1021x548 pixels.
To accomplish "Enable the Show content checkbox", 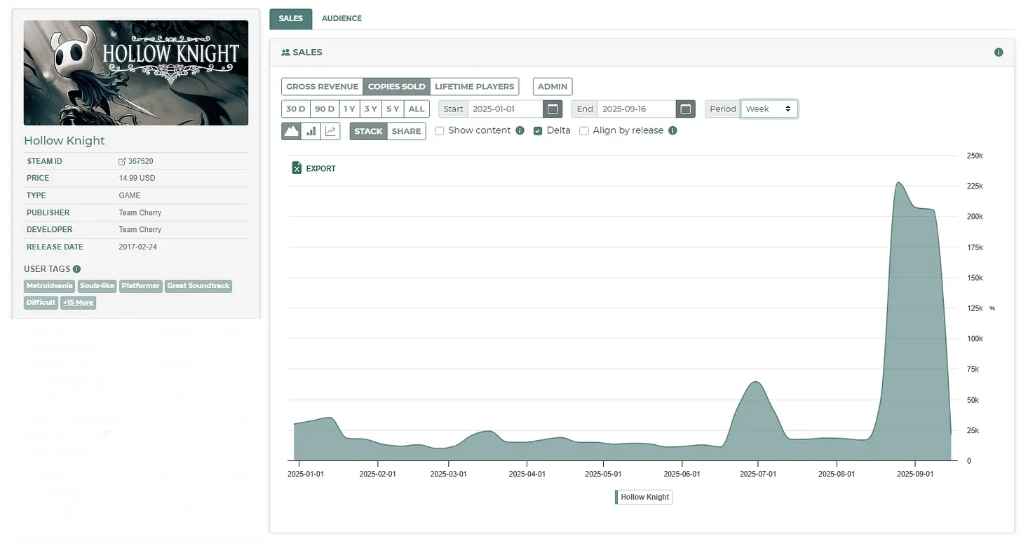I will click(x=440, y=131).
